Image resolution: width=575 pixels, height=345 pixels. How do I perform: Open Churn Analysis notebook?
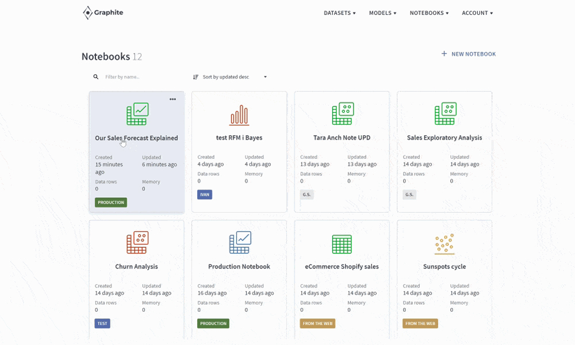coord(136,267)
